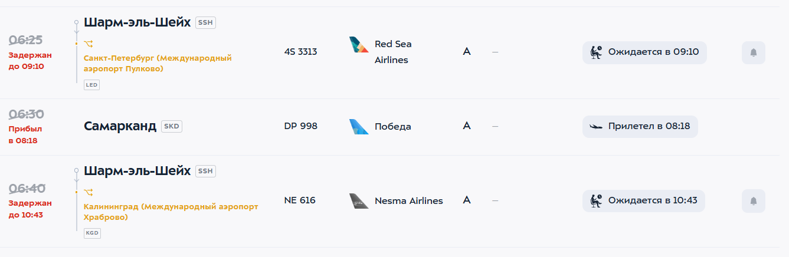Screen dimensions: 789x257
Task: Open Калининград (Храброво) stopover link
Action: pyautogui.click(x=171, y=212)
